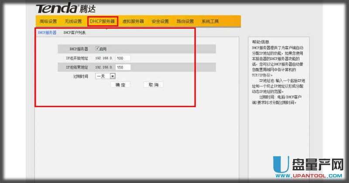The image size is (349, 183).
Task: Click the IP池开始地址 input field
Action: pyautogui.click(x=123, y=58)
